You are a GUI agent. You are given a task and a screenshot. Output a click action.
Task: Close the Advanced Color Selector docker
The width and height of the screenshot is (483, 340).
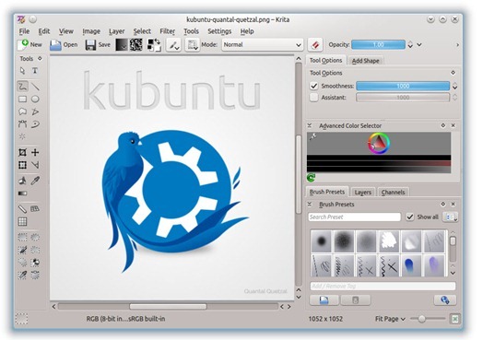[x=454, y=125]
